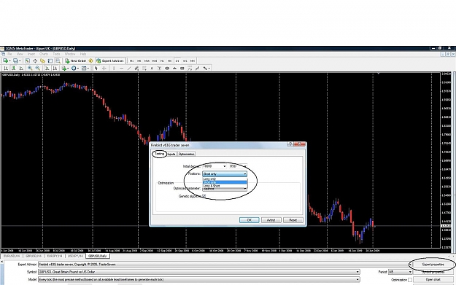Choose 'Long only' from Positions list

pyautogui.click(x=225, y=179)
